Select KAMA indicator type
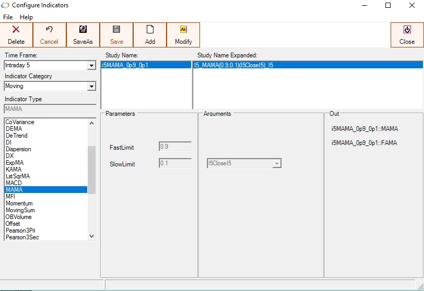 point(13,169)
